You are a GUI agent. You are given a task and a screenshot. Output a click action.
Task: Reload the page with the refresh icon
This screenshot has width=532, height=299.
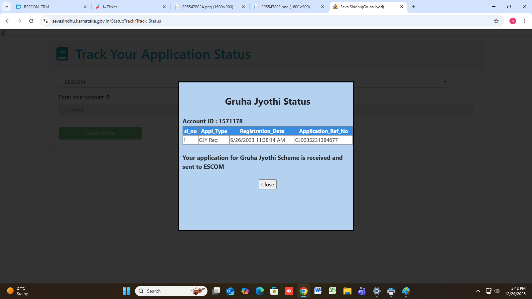[31, 21]
